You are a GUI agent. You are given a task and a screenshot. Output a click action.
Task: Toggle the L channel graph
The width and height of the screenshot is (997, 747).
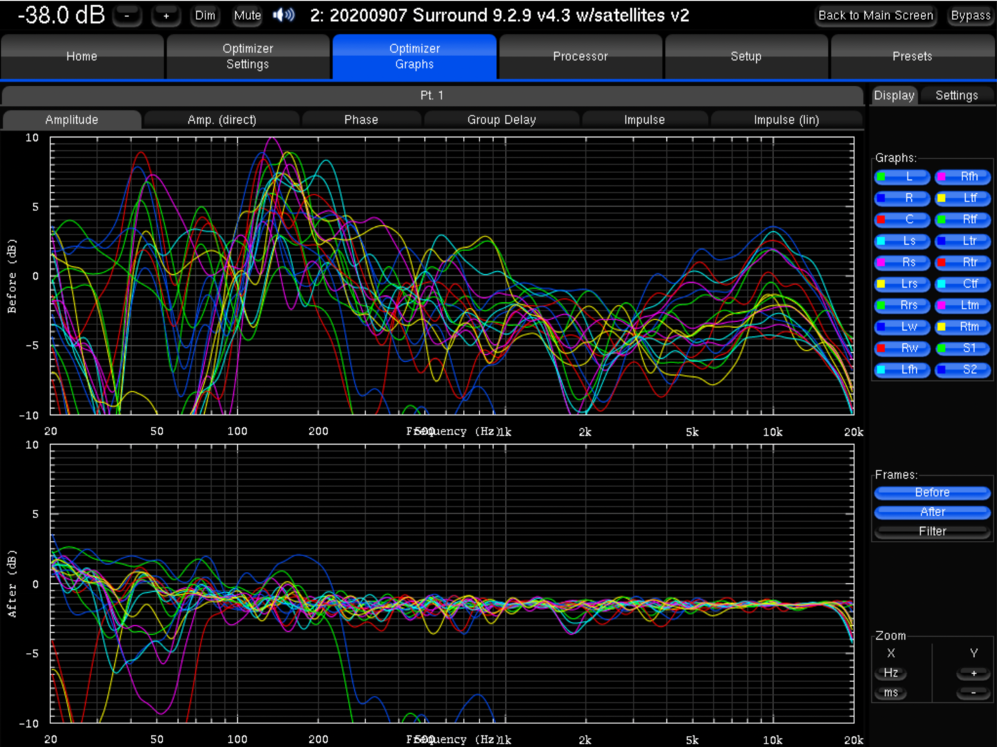point(902,177)
